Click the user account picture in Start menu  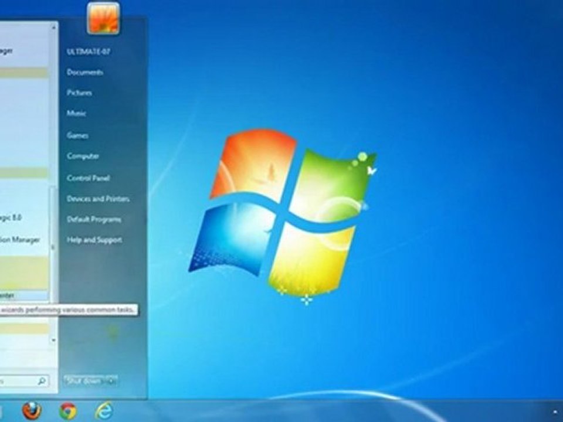click(103, 18)
